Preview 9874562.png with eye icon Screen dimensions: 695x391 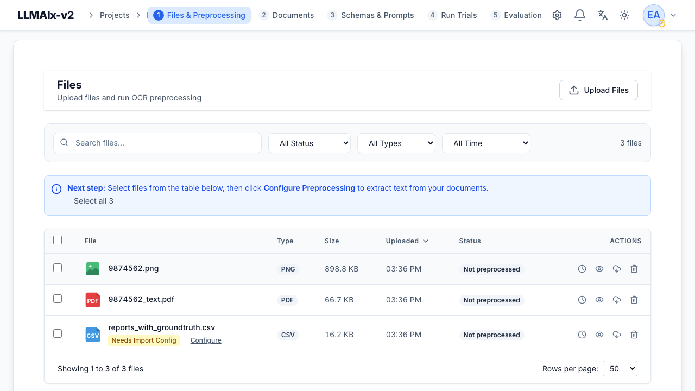tap(599, 269)
